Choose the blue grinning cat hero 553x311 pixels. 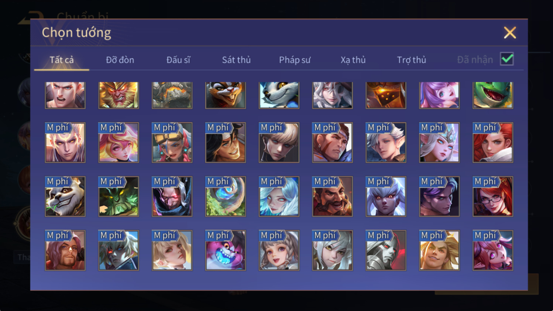[226, 250]
